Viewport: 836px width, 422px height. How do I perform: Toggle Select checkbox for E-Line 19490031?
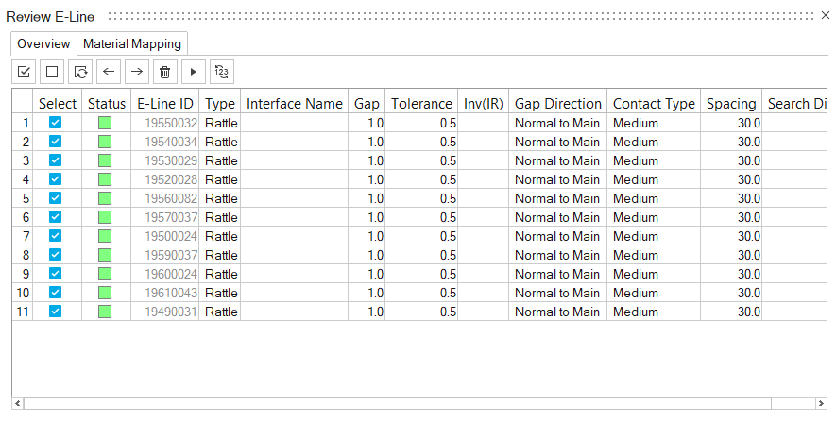(56, 312)
